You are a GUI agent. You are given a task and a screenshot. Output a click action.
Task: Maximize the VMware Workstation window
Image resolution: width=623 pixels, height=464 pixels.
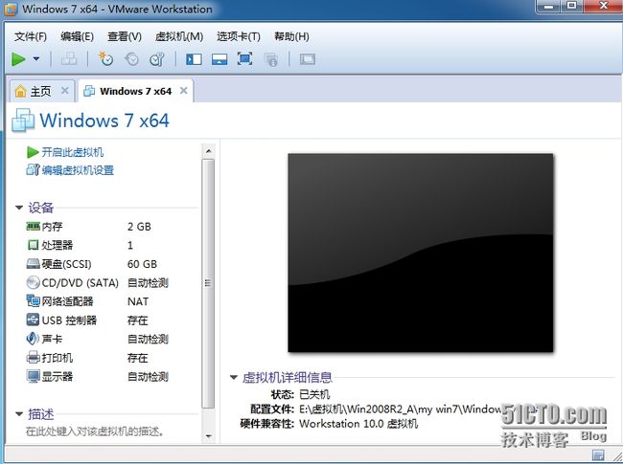572,6
